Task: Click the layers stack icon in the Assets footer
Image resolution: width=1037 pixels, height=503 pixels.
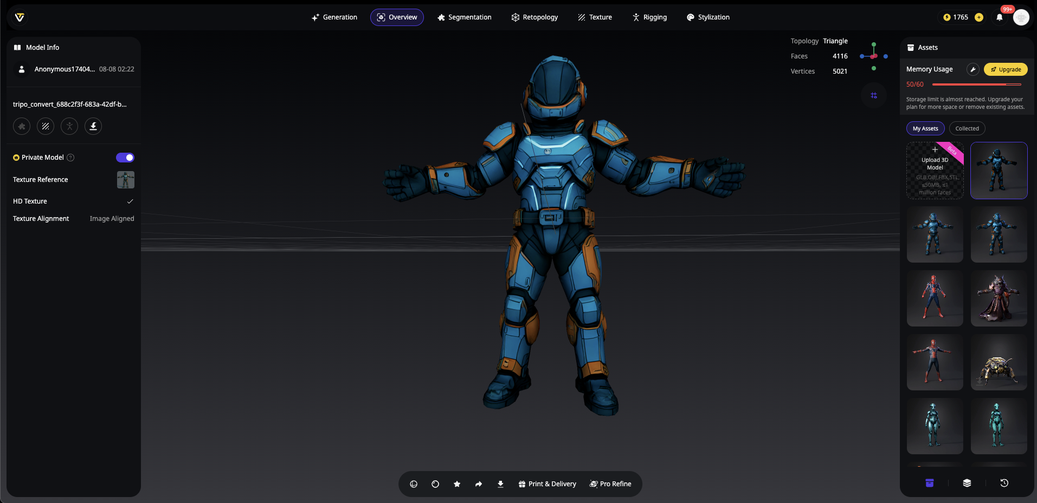Action: click(x=967, y=483)
